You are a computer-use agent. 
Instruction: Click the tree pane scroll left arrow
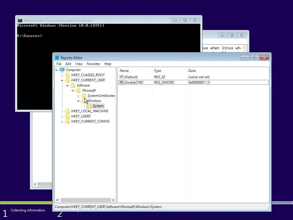click(57, 200)
